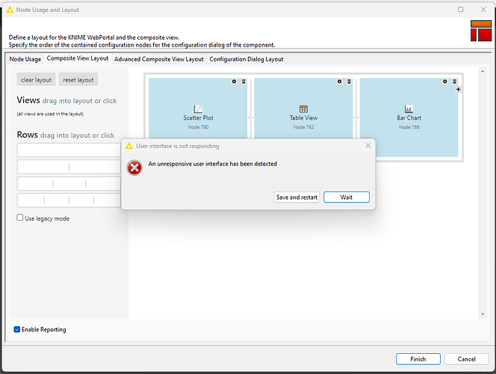Uncheck the Enable Reporting checkbox

(17, 329)
